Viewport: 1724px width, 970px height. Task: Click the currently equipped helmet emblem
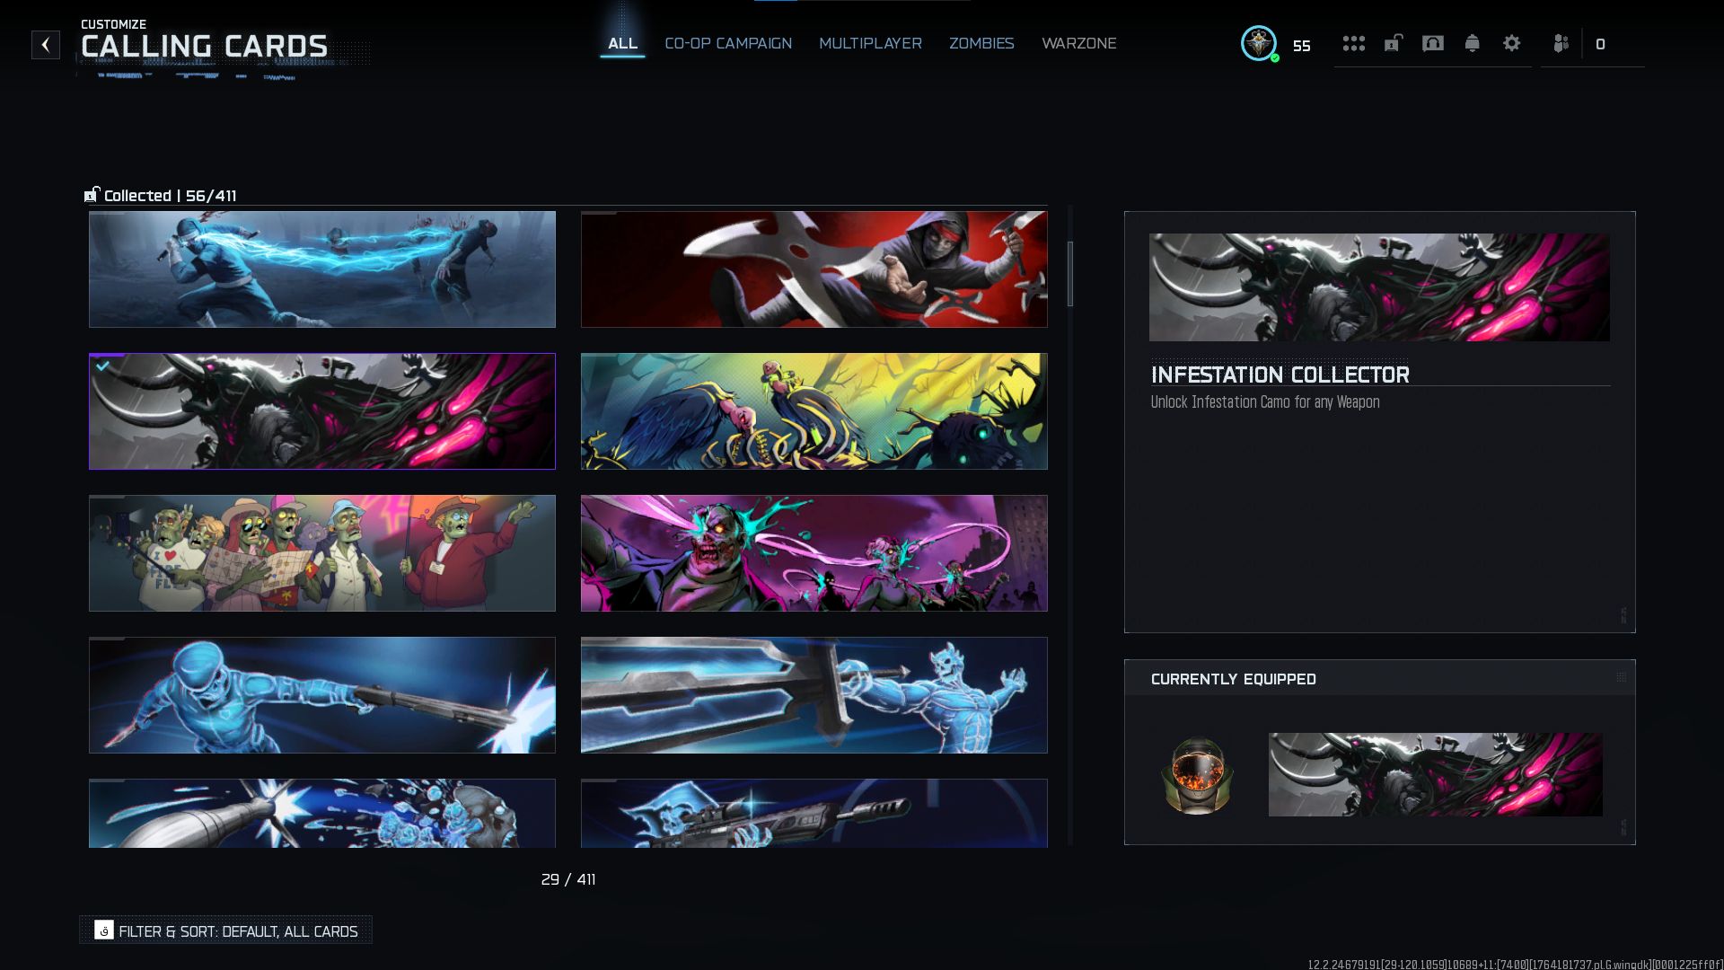point(1197,775)
